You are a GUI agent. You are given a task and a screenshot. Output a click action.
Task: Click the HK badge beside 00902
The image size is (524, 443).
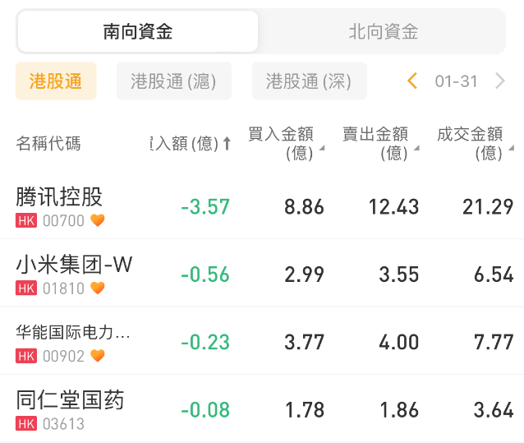coord(26,356)
